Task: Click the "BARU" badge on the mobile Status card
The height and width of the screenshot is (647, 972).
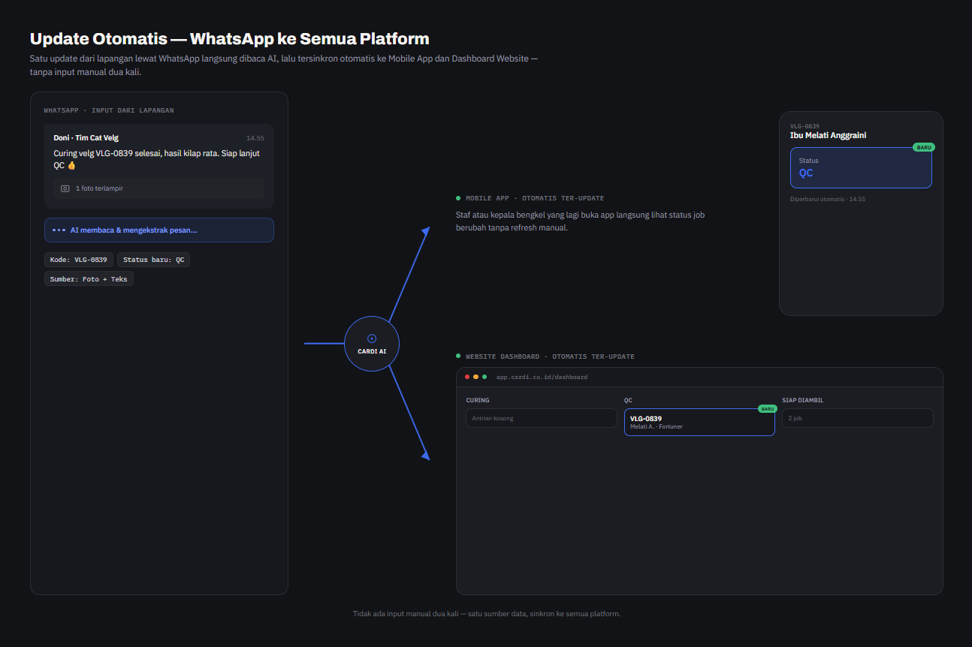Action: [x=924, y=147]
